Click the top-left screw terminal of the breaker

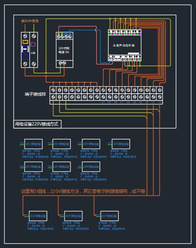[25, 36]
